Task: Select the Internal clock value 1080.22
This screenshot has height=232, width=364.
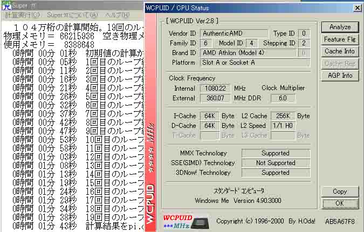Action: tap(215, 88)
